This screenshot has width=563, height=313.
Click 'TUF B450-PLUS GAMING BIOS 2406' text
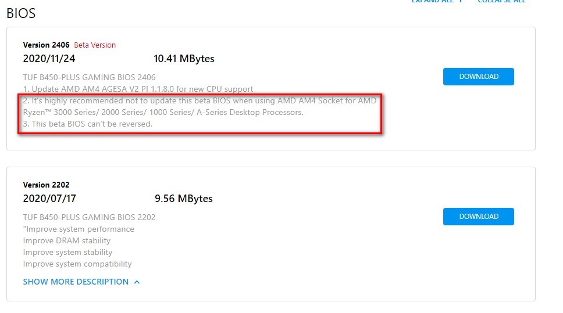pos(90,77)
